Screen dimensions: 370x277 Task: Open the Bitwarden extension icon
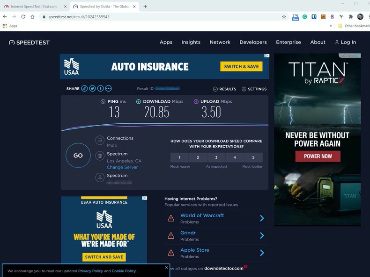coord(314,16)
